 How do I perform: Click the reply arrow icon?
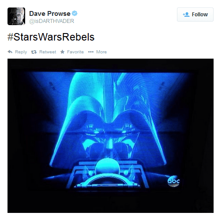point(10,52)
